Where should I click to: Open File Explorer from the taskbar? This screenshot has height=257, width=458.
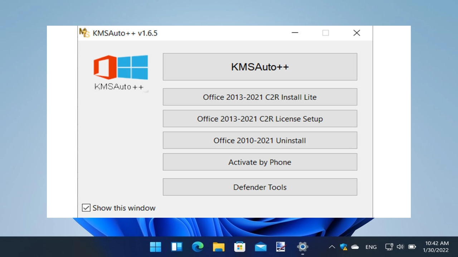[219, 247]
